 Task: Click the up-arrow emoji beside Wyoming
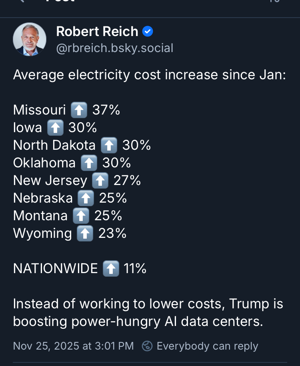[x=85, y=233]
